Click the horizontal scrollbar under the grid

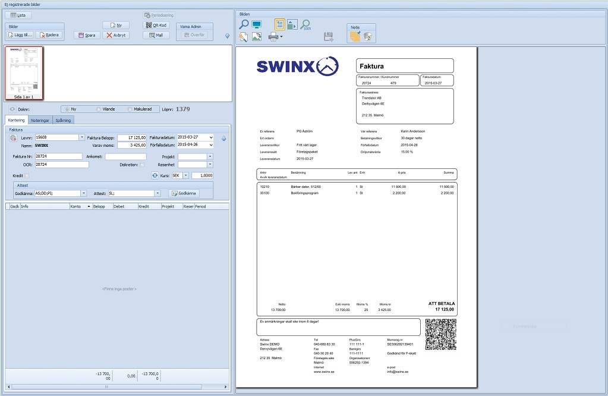(118, 386)
